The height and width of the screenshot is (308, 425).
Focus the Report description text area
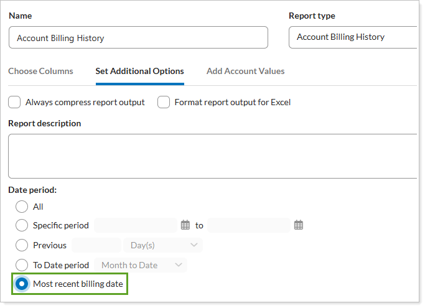[212, 156]
